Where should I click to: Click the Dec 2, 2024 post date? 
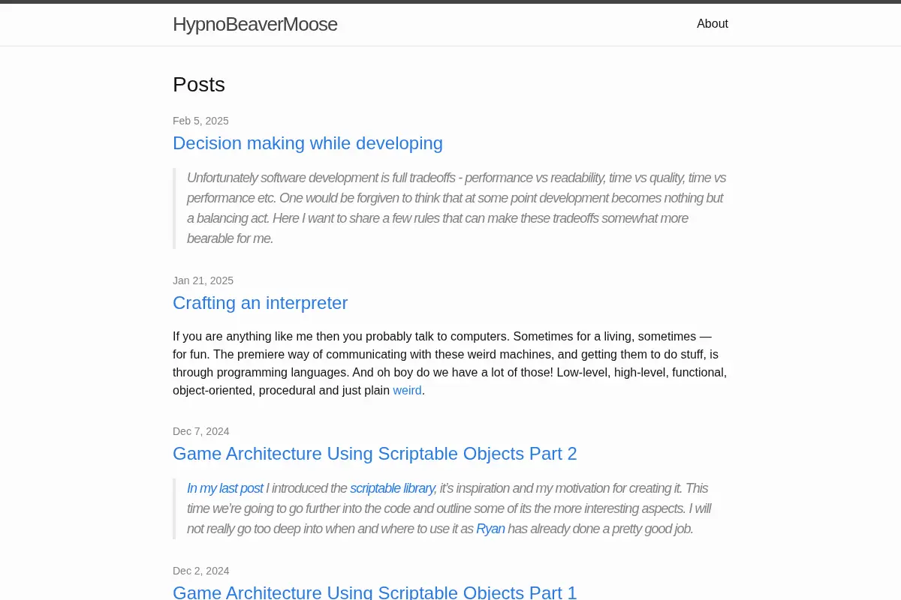[200, 571]
